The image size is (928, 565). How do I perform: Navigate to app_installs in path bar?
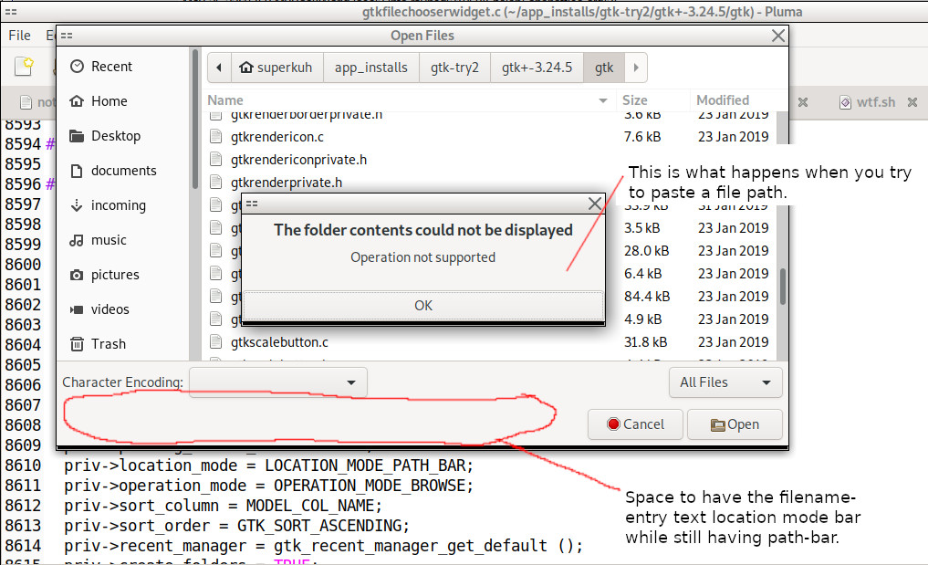point(371,68)
